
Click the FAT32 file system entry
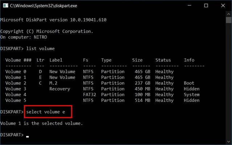[x=90, y=95]
